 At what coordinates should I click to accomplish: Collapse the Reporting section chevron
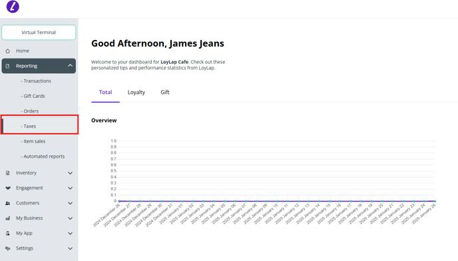(x=70, y=66)
